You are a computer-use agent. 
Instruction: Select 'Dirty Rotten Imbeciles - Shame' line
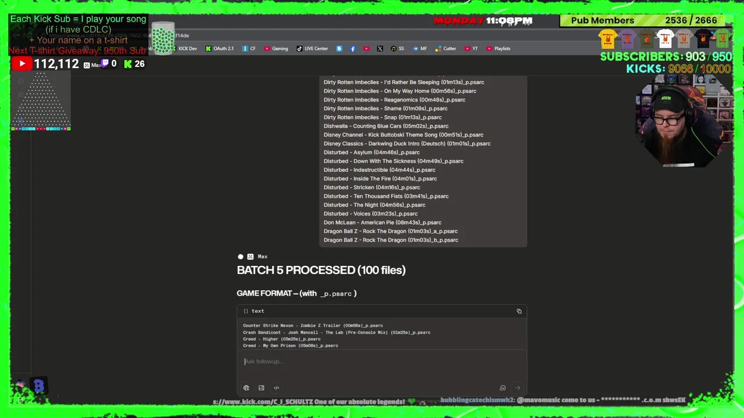[x=385, y=109]
